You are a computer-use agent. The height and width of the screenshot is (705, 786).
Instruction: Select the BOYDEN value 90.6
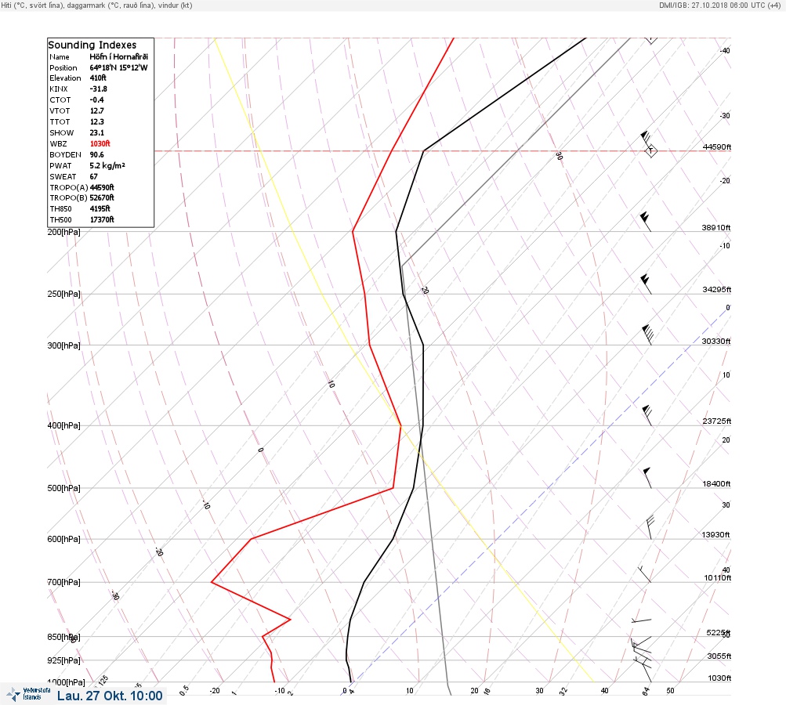[x=96, y=155]
